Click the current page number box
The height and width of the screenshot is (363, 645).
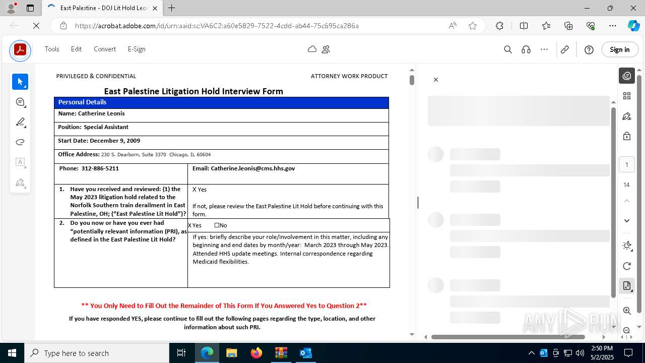pos(627,164)
